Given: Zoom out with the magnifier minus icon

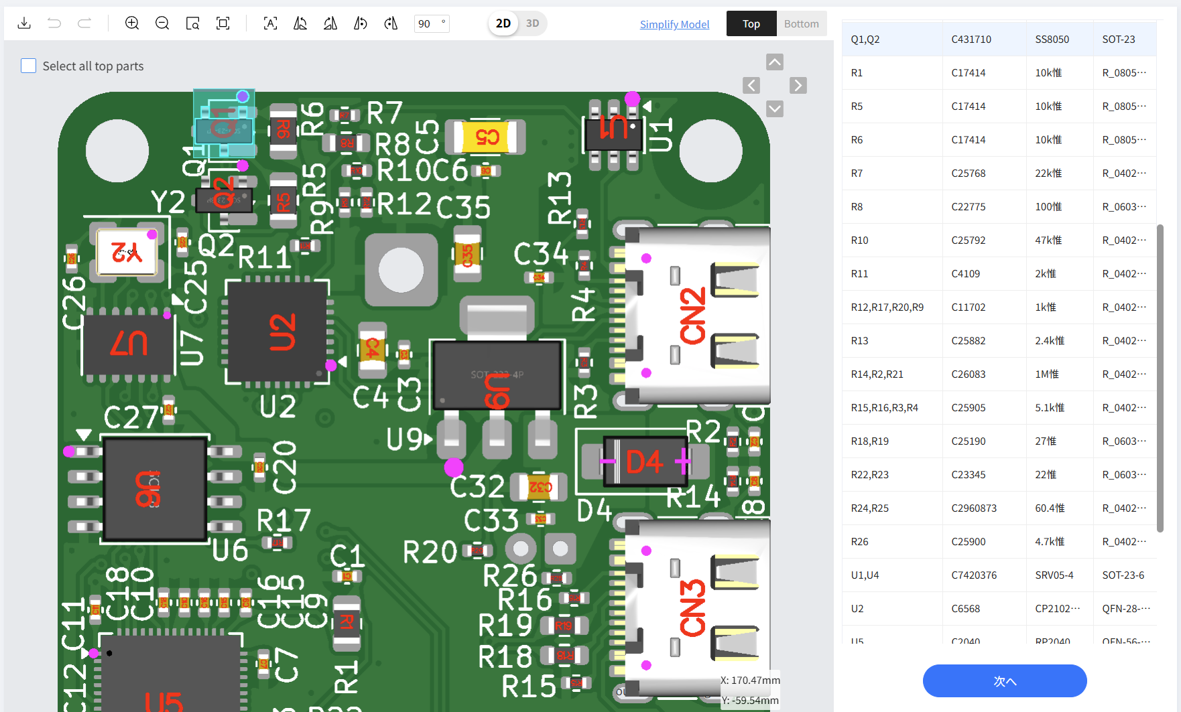Looking at the screenshot, I should (x=162, y=23).
